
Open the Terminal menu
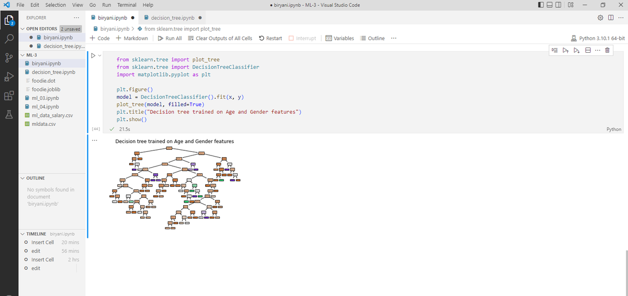point(127,5)
